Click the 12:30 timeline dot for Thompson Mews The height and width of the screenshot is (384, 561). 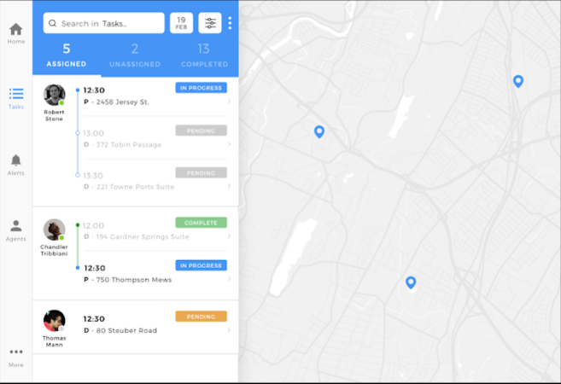78,268
